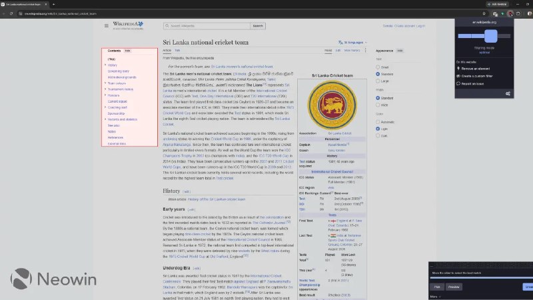
Task: Click the Create a custom filter eye icon
Action: click(x=458, y=76)
